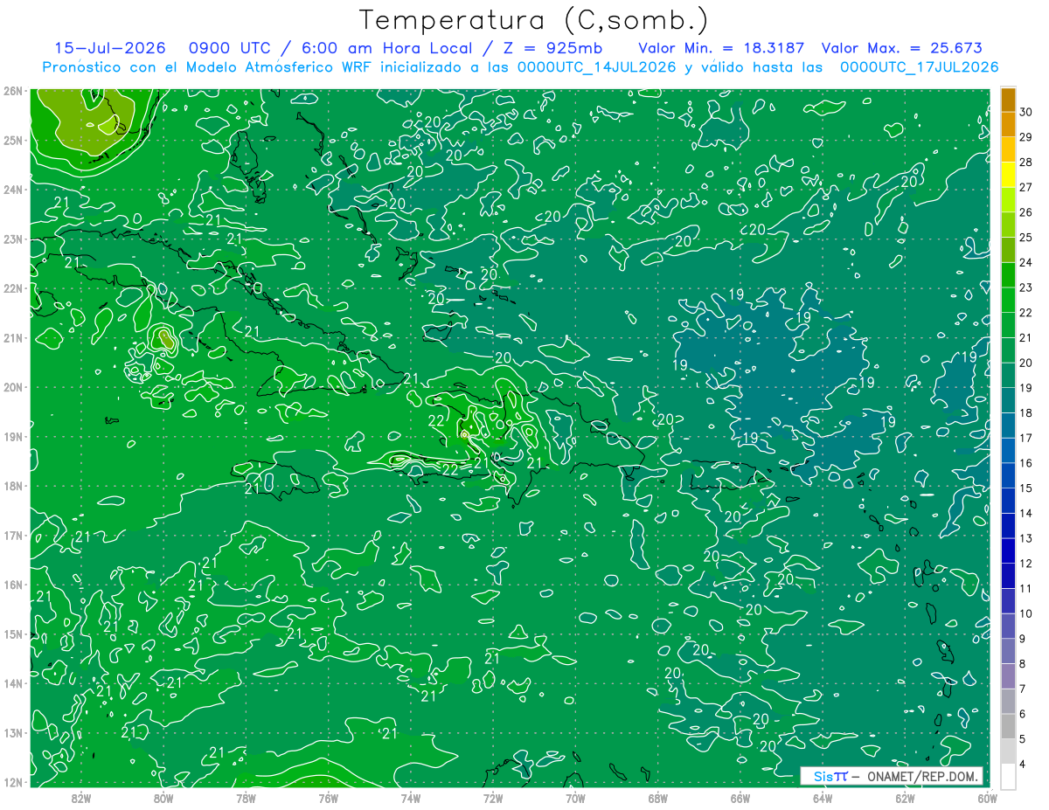This screenshot has width=1049, height=810.
Task: Click forecast end time '0000UTC_17JUL2026'
Action: coord(920,66)
